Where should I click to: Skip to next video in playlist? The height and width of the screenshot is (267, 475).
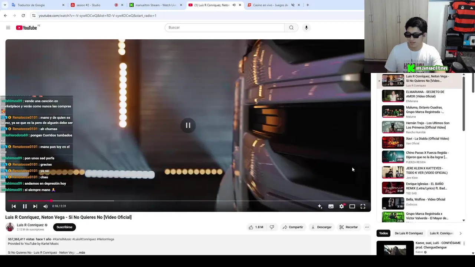pyautogui.click(x=35, y=206)
